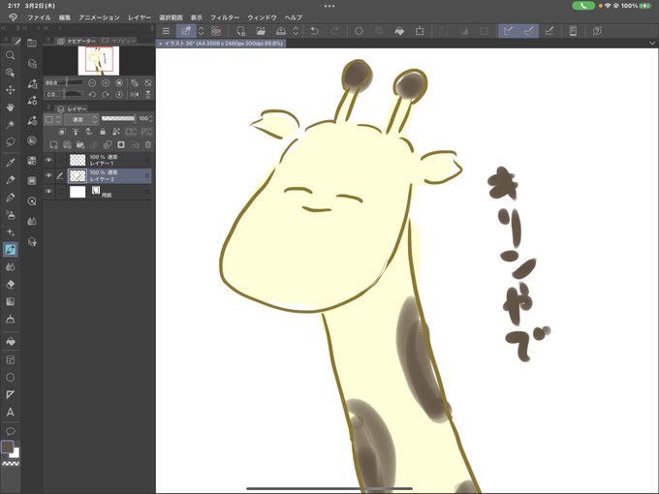Create new canvas with page-plus icon
Viewport: 659px width, 494px height.
point(240,31)
